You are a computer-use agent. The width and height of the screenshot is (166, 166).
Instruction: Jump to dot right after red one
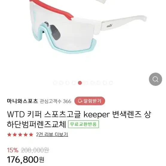pos(86,83)
